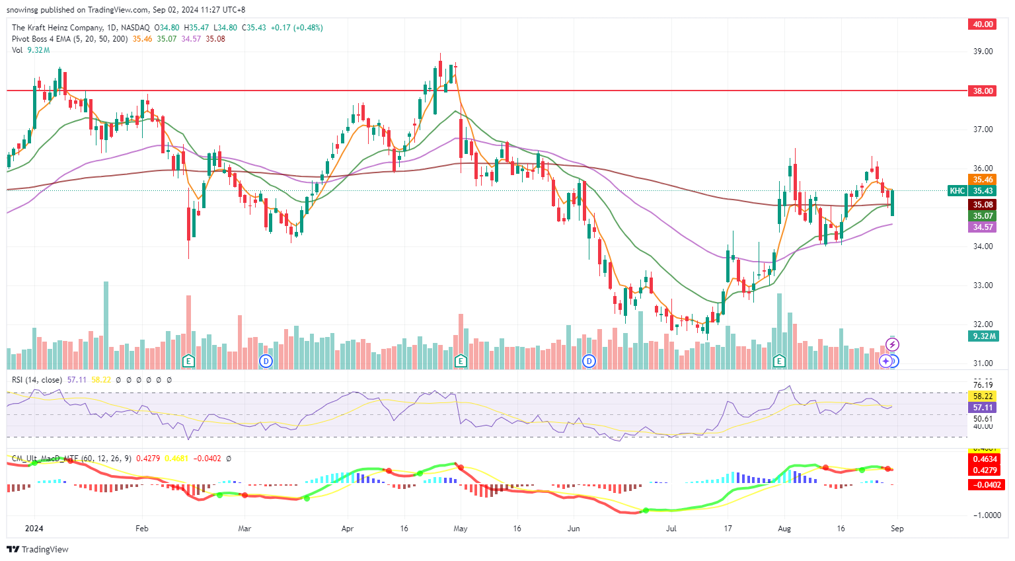Click the 2024 label on time axis
Screen dimensions: 1015x561
[34, 529]
